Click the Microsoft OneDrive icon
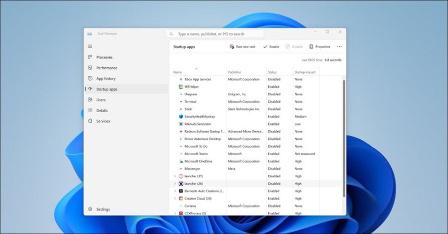Screen dimensions: 448x234 181,161
